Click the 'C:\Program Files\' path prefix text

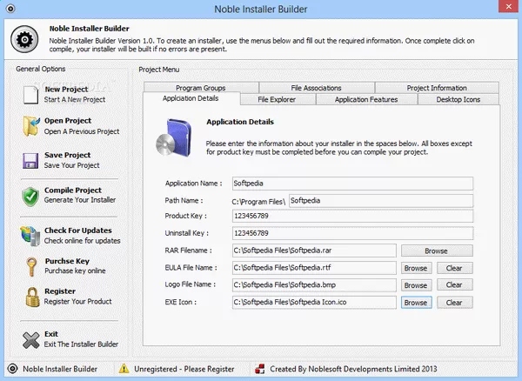click(x=258, y=202)
